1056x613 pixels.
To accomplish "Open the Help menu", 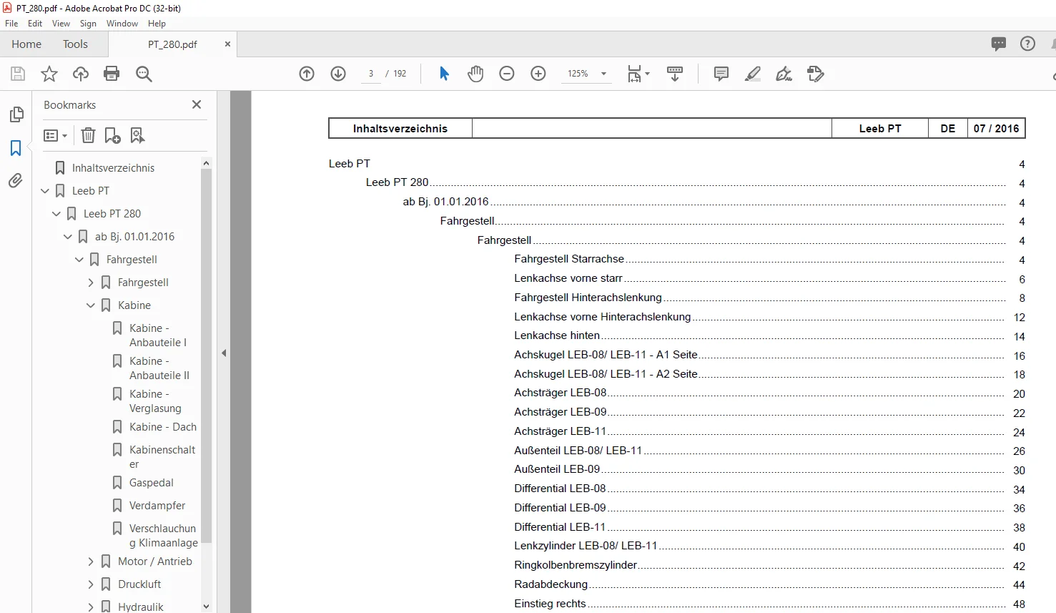I will click(157, 24).
